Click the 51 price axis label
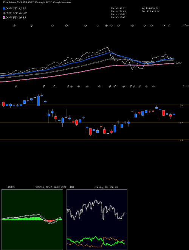Viewport: 189px width, 250px height. (x=181, y=123)
